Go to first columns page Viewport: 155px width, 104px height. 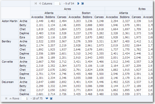point(36,4)
